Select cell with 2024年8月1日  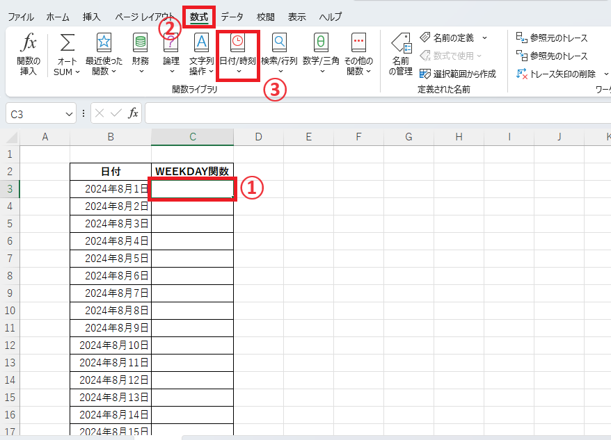(111, 189)
